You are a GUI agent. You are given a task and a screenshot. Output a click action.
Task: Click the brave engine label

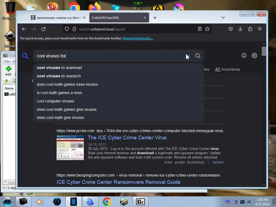click(x=168, y=162)
